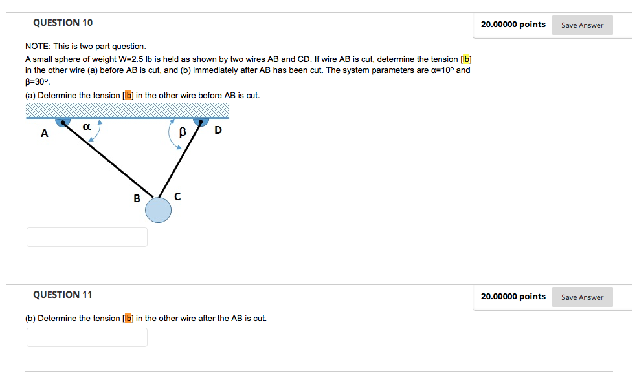637x378 pixels.
Task: Click the answer field for Question 11
Action: click(x=87, y=337)
